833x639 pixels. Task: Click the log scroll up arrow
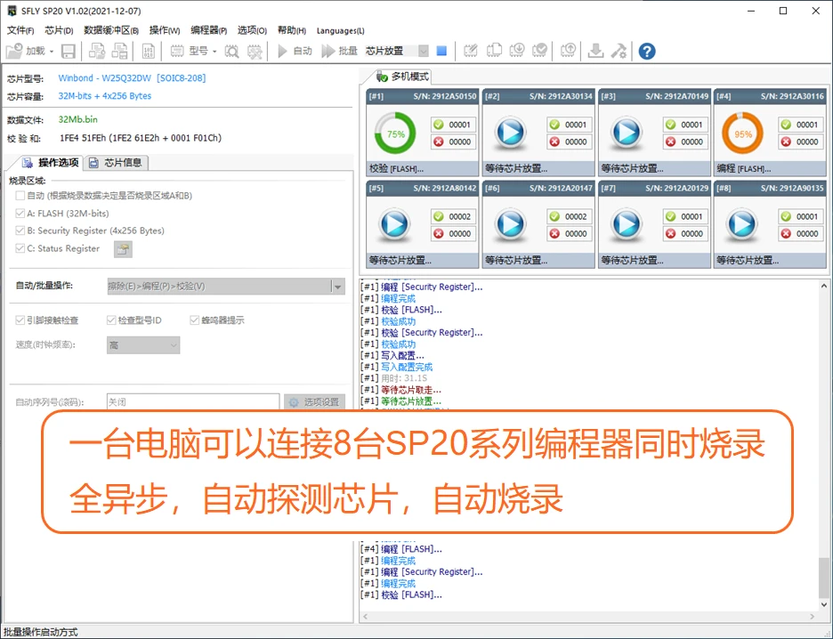tap(823, 286)
